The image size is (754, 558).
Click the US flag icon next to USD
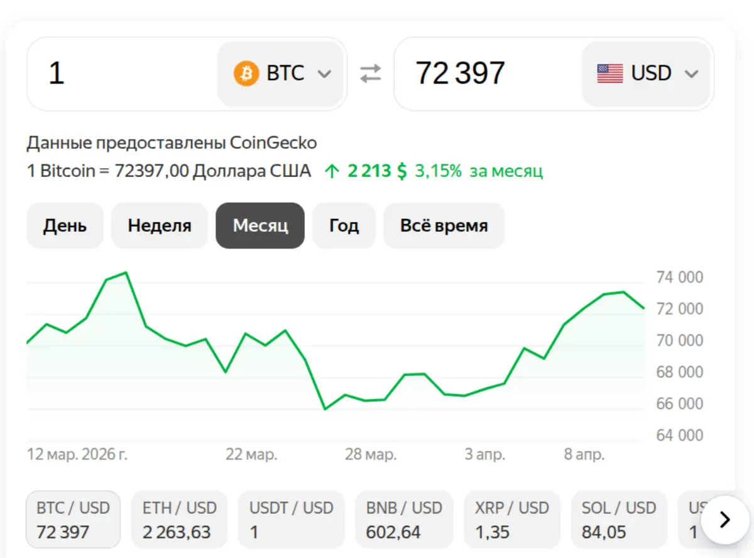pyautogui.click(x=608, y=73)
